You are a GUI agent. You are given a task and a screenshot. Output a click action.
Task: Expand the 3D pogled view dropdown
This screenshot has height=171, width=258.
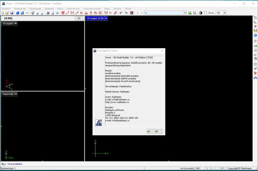(16, 24)
